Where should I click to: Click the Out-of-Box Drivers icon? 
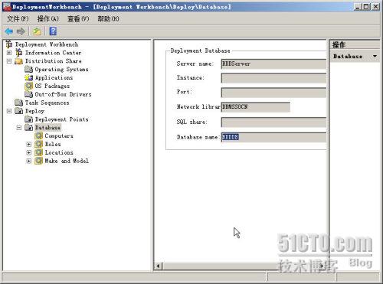(x=28, y=94)
